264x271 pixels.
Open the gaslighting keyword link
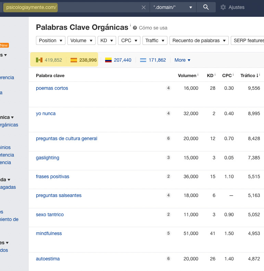click(x=48, y=158)
